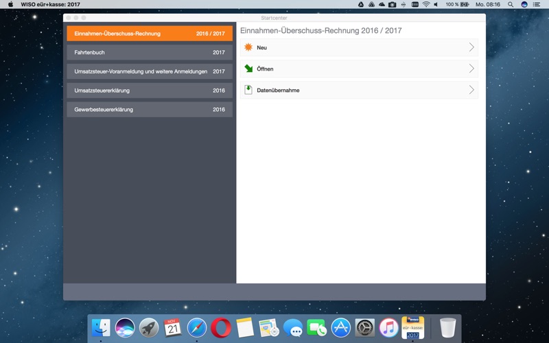Launch Siri from the Dock
Screen dimensions: 549x343
tap(125, 328)
